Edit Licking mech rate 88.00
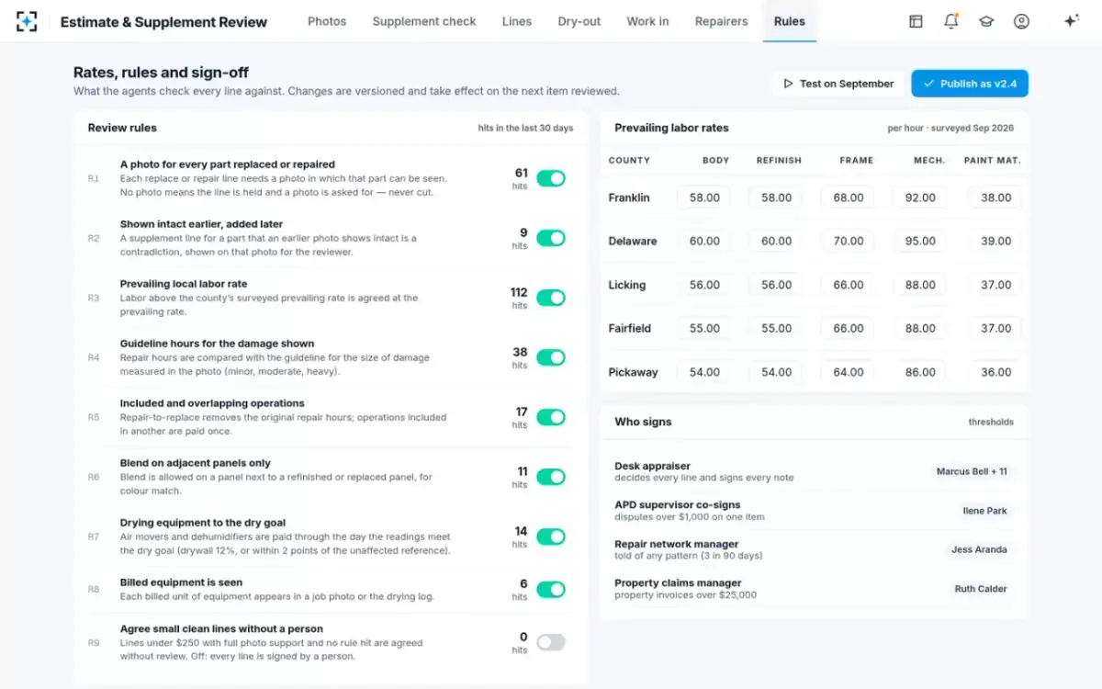Image resolution: width=1102 pixels, height=689 pixels. coord(920,285)
